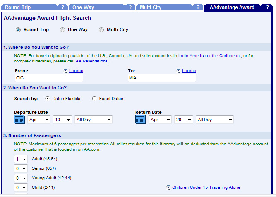Open Departure Date calendar icon

19,120
